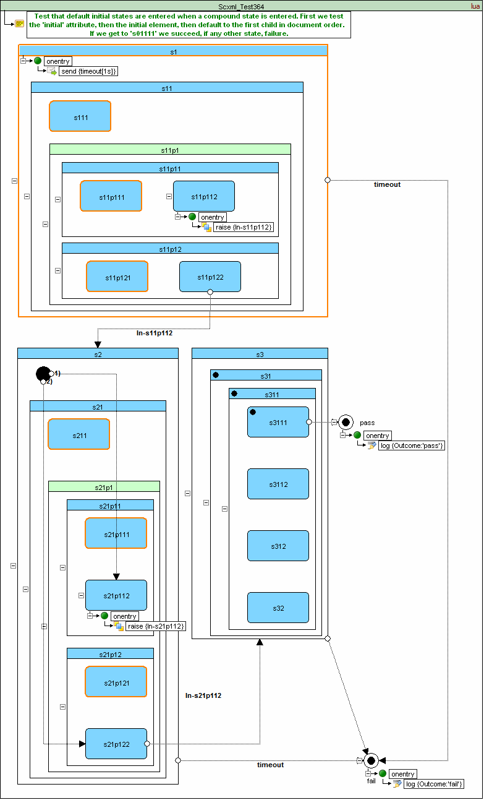Image resolution: width=484 pixels, height=800 pixels.
Task: Select the s3111 state node
Action: (x=278, y=422)
